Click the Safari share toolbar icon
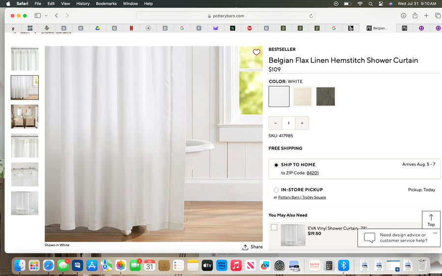The width and height of the screenshot is (442, 276). 415,16
